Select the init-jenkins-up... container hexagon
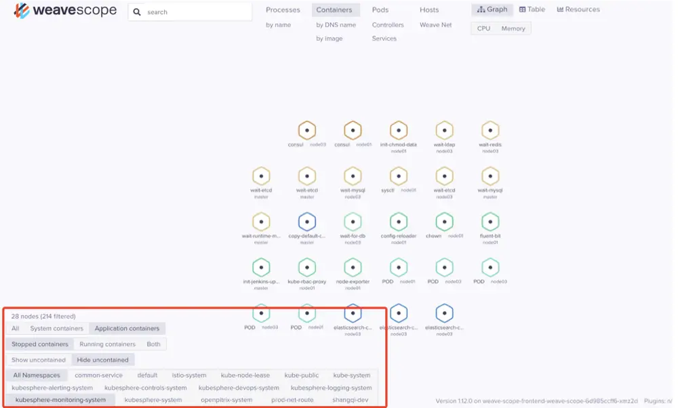The width and height of the screenshot is (678, 408). [261, 268]
